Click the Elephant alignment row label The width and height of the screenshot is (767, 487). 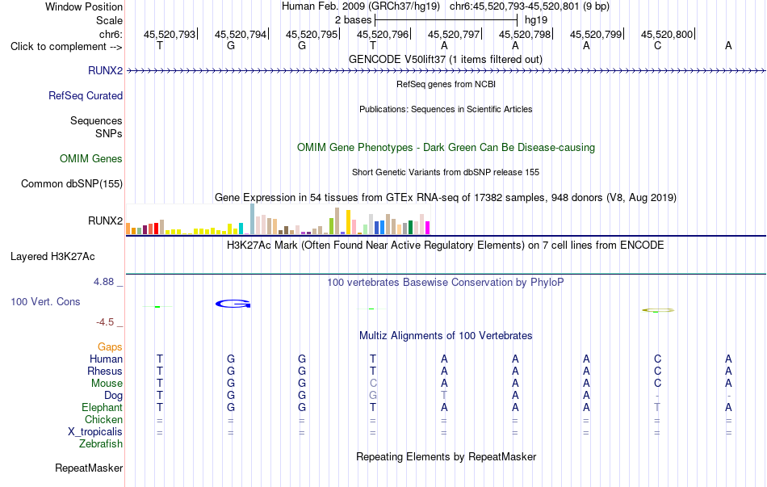(103, 407)
